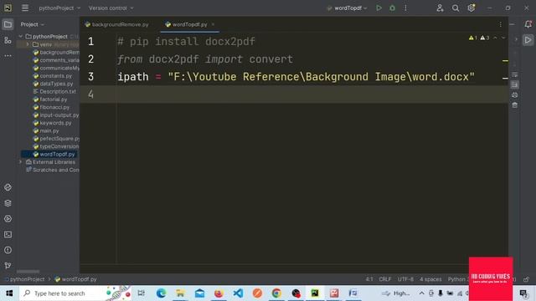Toggle read-only lock icon in status bar
The width and height of the screenshot is (536, 301).
coord(527,279)
